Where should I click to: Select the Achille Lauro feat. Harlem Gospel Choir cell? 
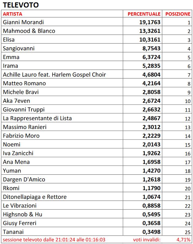click(x=54, y=74)
